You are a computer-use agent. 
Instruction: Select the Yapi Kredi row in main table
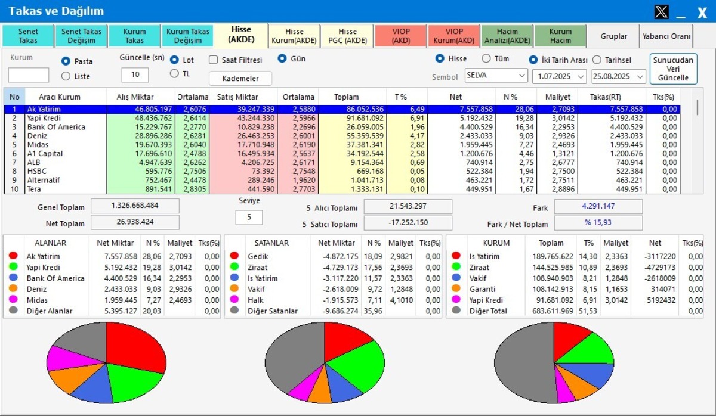click(342, 118)
